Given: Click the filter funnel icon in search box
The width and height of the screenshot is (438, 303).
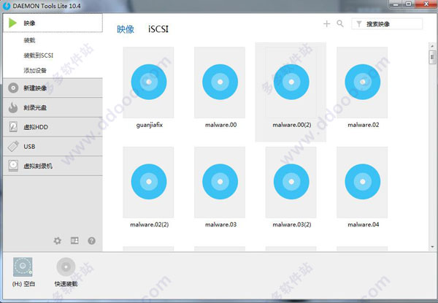Looking at the screenshot, I should click(359, 24).
